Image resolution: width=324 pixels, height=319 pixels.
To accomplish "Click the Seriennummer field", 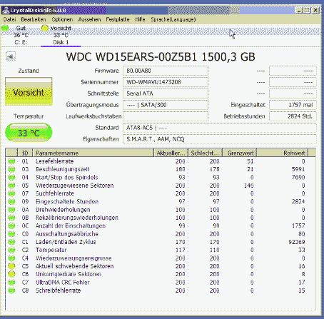I will point(166,82).
